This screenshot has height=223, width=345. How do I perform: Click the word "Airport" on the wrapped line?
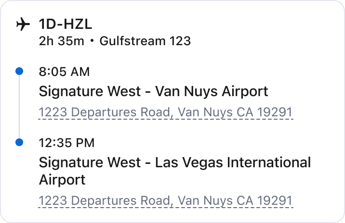pyautogui.click(x=62, y=180)
